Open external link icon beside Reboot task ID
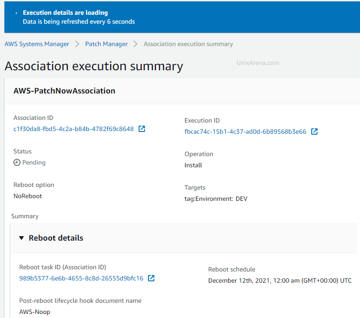The image size is (360, 318). [151, 278]
